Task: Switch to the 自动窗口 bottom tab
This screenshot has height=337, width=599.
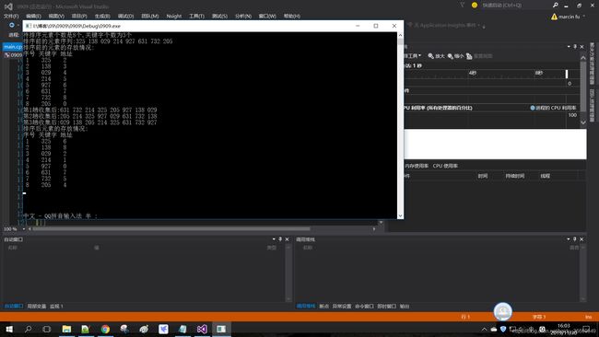Action: click(x=14, y=306)
